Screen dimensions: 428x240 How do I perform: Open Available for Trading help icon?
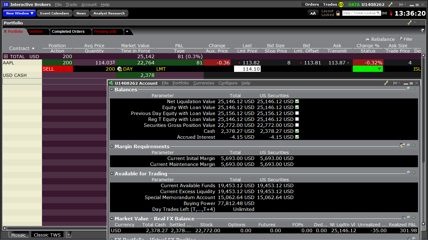409,172
